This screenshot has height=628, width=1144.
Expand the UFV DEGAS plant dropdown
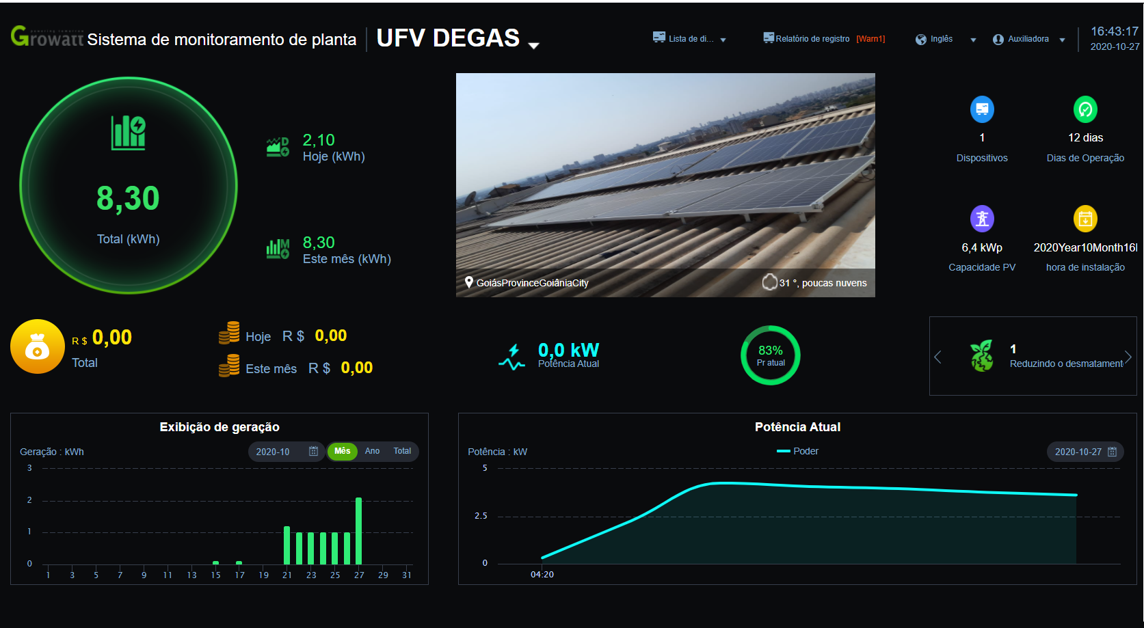coord(534,45)
